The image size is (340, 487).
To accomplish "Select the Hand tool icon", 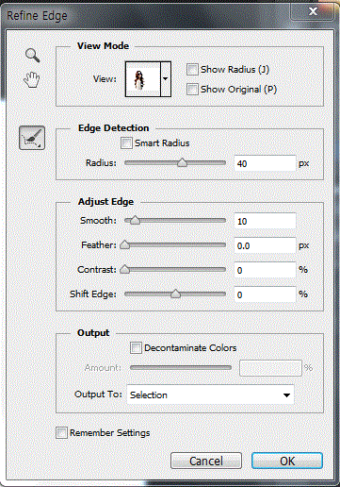I will [x=32, y=79].
